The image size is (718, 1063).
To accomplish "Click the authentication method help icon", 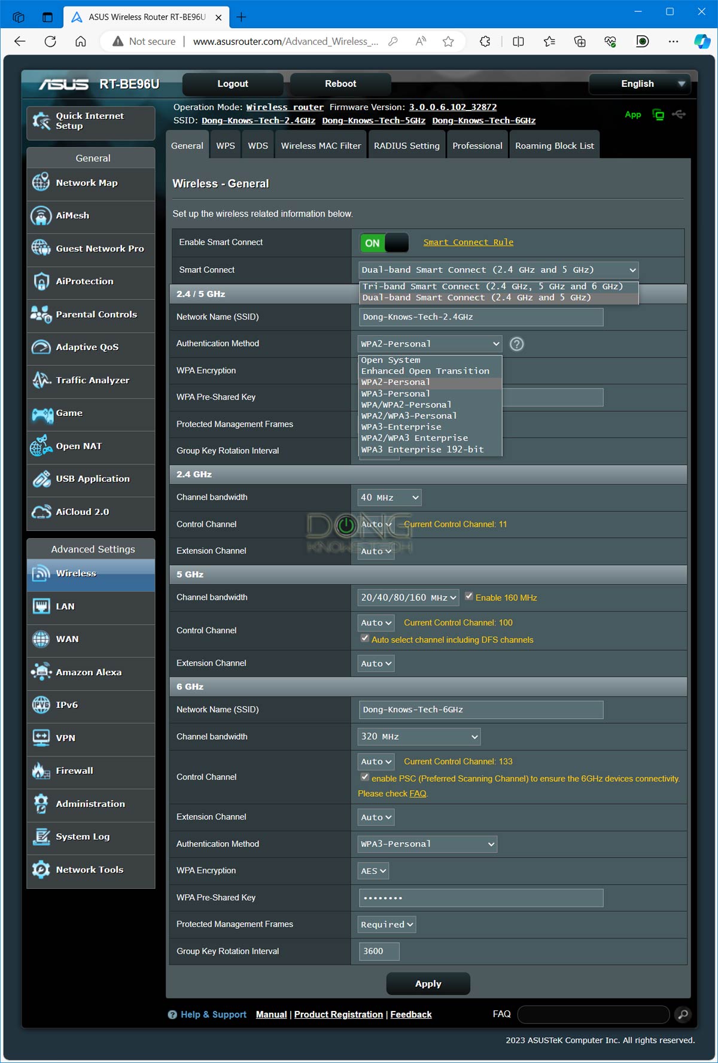I will point(516,344).
